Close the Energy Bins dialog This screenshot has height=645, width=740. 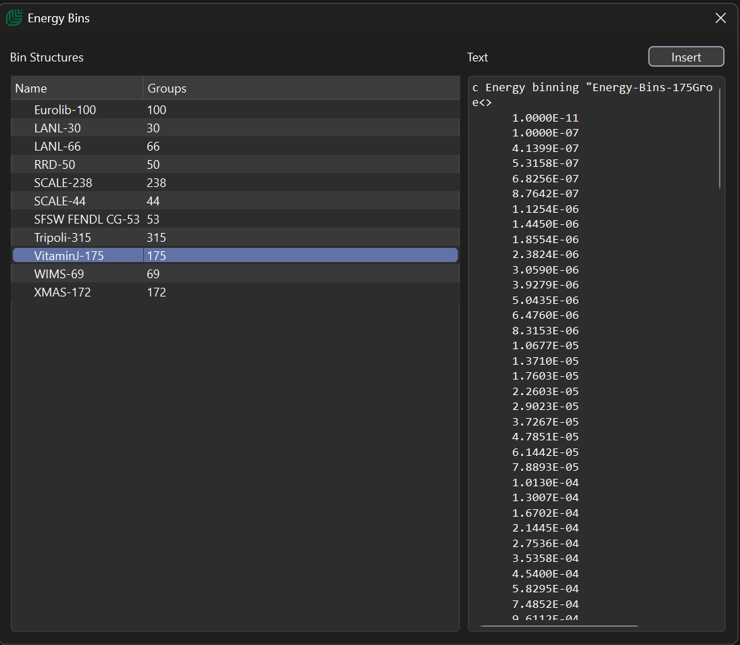coord(720,18)
